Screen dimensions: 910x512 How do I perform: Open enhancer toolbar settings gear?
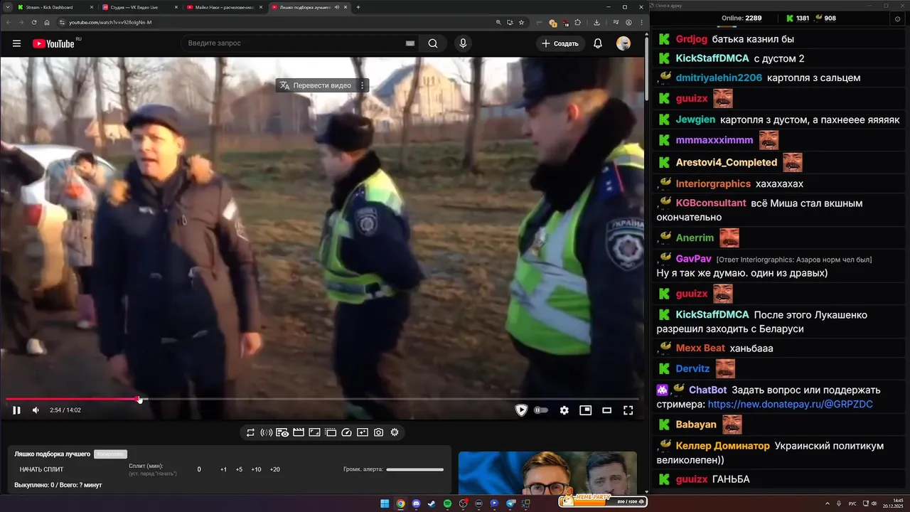coord(395,432)
